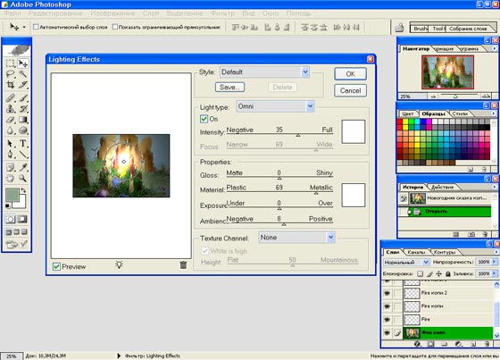Image resolution: width=500 pixels, height=360 pixels.
Task: Hide the Fire layer eye icon
Action: pos(387,319)
